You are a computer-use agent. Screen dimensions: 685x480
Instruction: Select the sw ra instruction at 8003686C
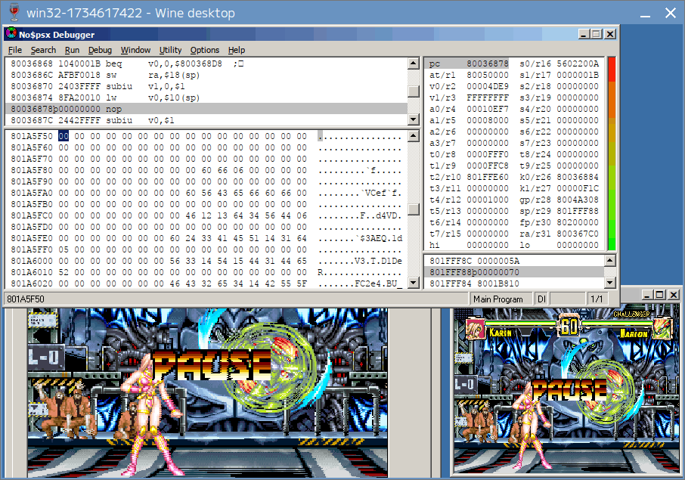(206, 75)
